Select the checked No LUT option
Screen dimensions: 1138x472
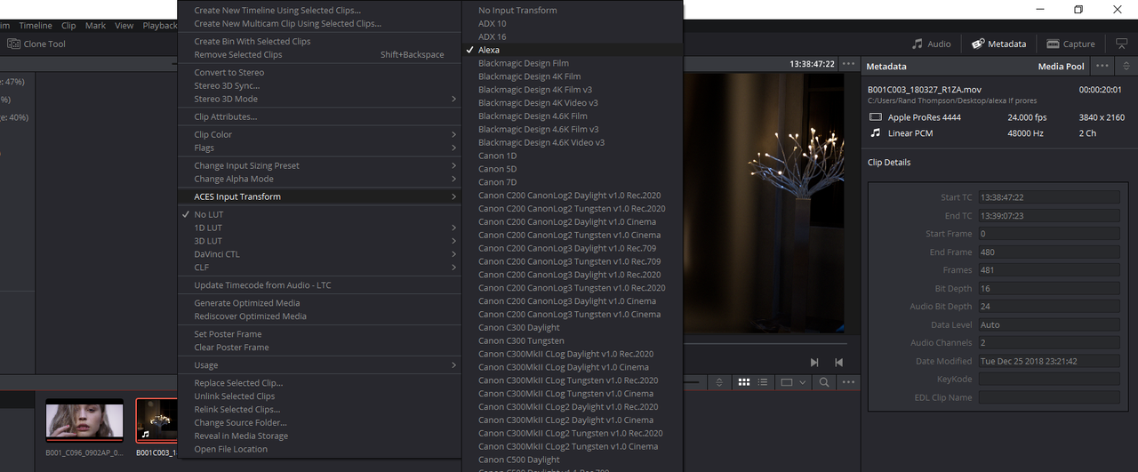coord(317,214)
